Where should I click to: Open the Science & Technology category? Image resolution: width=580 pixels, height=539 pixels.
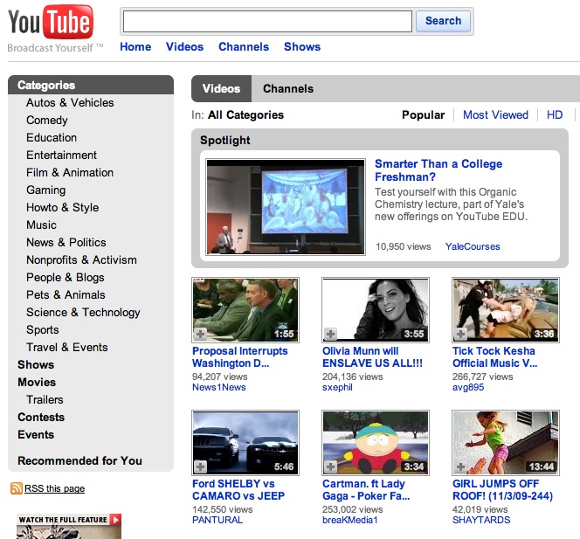[x=83, y=312]
